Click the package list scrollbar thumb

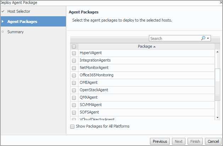(217, 85)
